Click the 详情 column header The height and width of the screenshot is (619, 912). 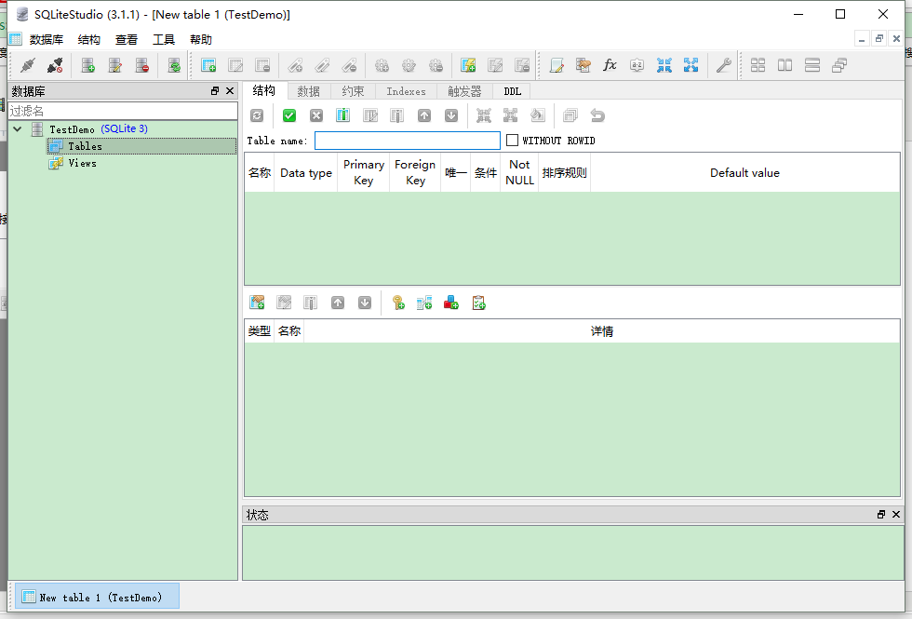(602, 331)
